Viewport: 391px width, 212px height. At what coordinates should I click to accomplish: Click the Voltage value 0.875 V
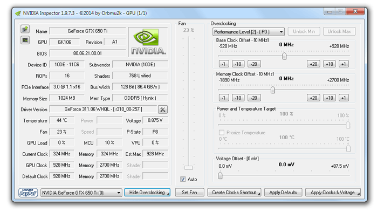pyautogui.click(x=155, y=120)
